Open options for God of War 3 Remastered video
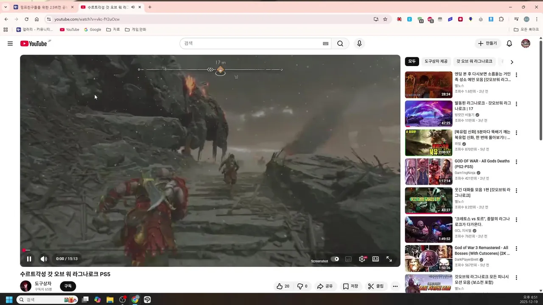The image size is (543, 305). click(x=516, y=249)
